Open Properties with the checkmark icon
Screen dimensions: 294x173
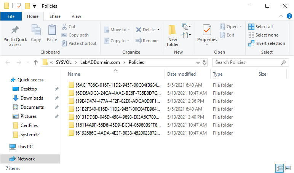[207, 30]
